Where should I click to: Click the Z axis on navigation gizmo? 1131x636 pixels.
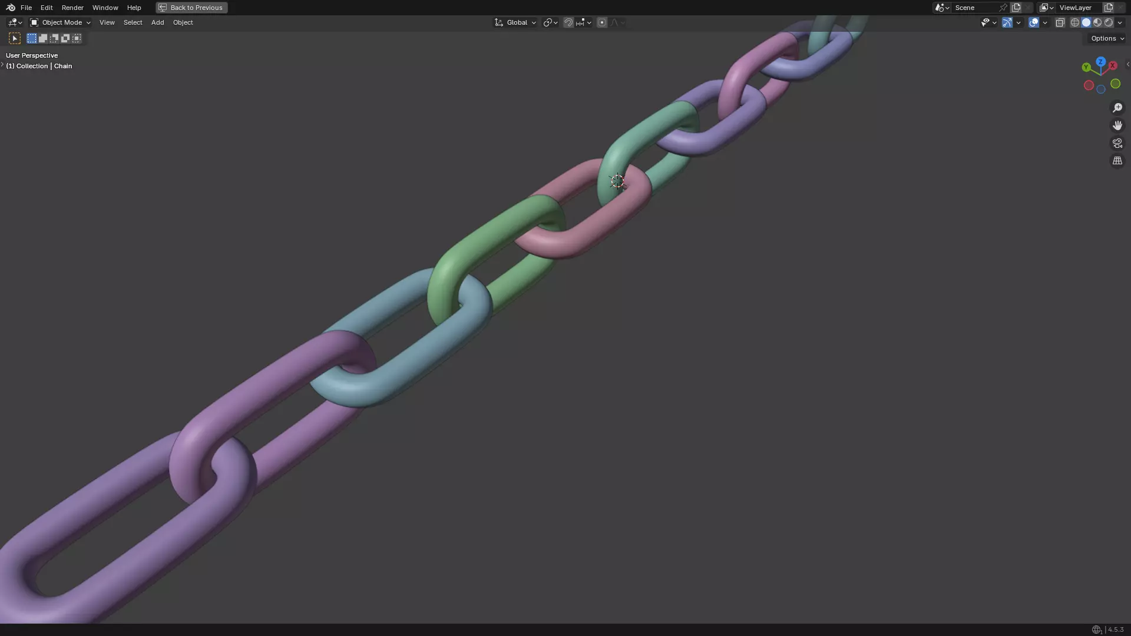click(x=1100, y=62)
